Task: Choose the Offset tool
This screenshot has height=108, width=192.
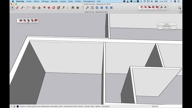Action: point(44,8)
